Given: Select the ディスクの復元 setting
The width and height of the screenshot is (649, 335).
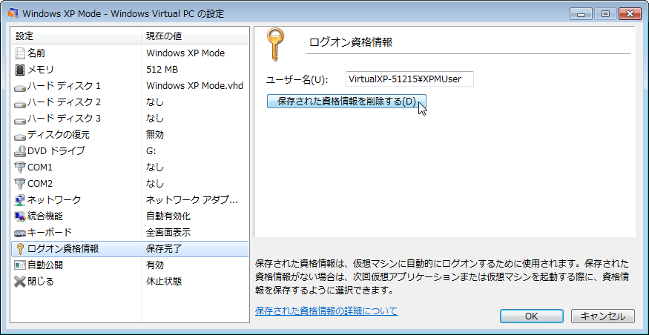Looking at the screenshot, I should click(130, 135).
